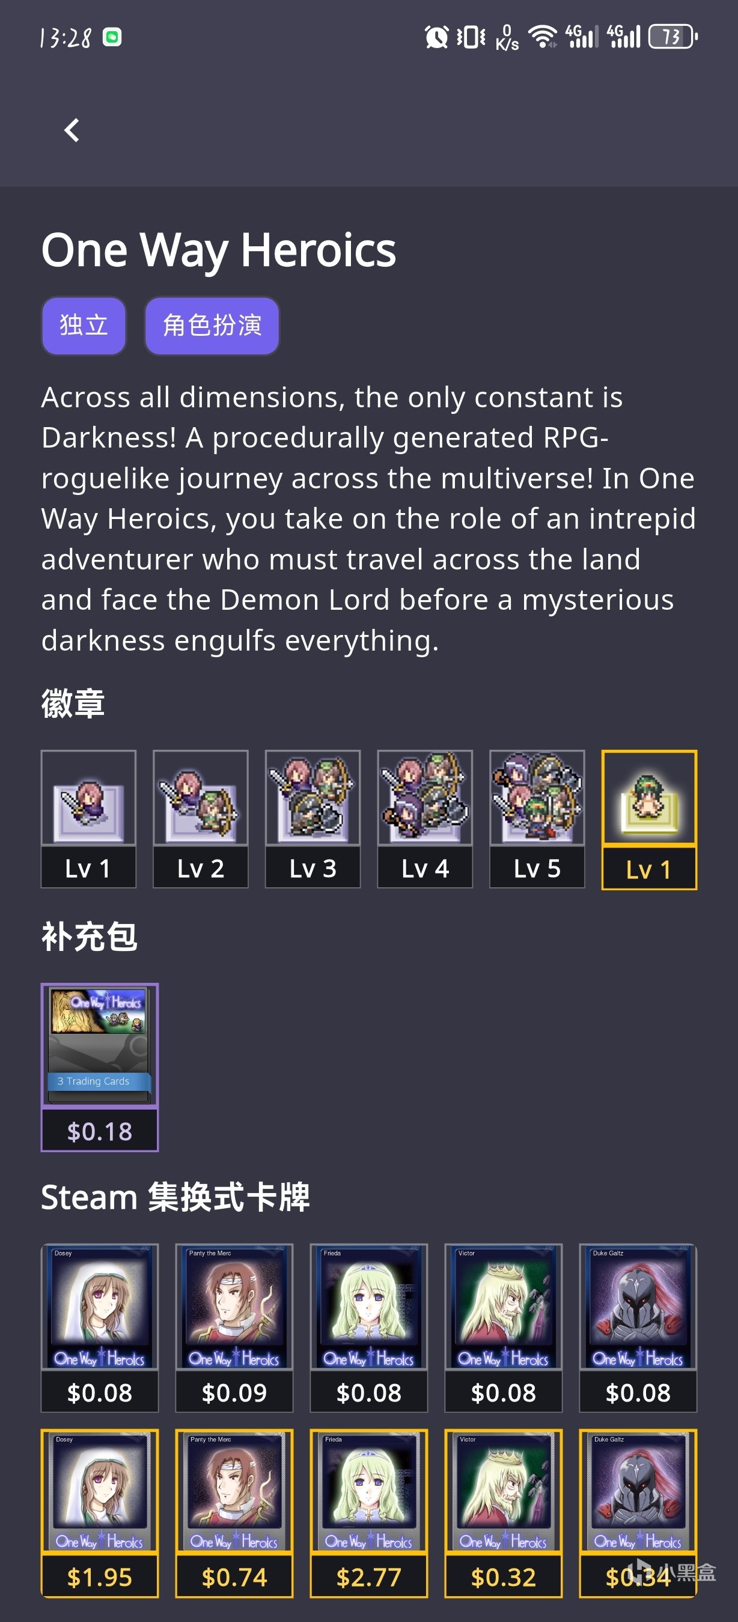View the Lv 5 badge icon

tap(537, 819)
